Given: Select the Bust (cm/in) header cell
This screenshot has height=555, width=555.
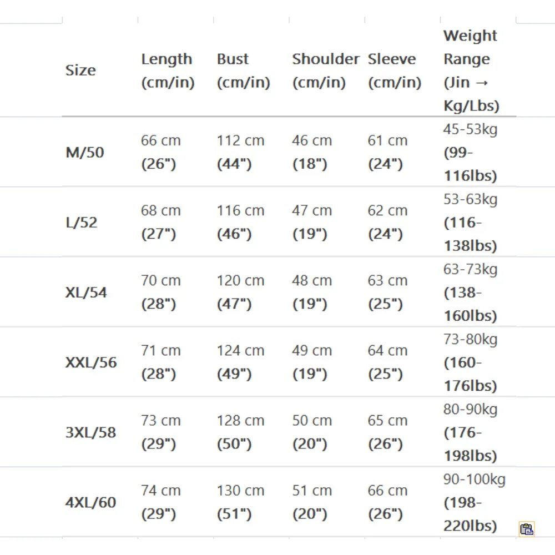Looking at the screenshot, I should [x=243, y=70].
